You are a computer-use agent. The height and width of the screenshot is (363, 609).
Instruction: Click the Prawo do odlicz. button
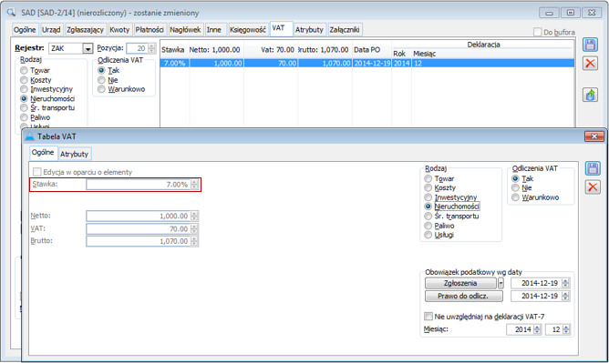coord(463,296)
